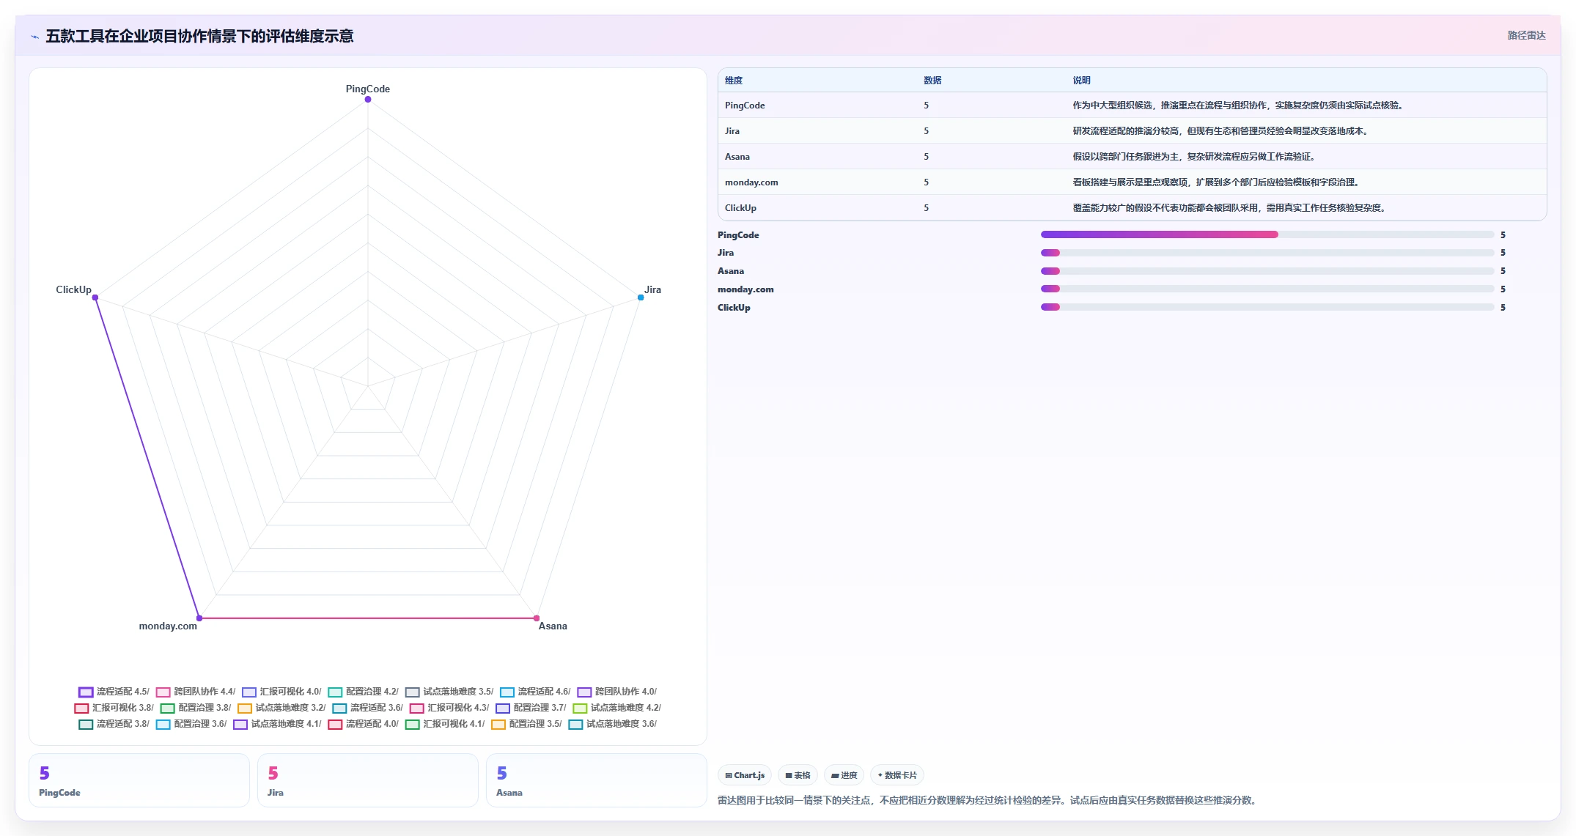Click the Asana progress bar
The image size is (1576, 836).
[1267, 271]
